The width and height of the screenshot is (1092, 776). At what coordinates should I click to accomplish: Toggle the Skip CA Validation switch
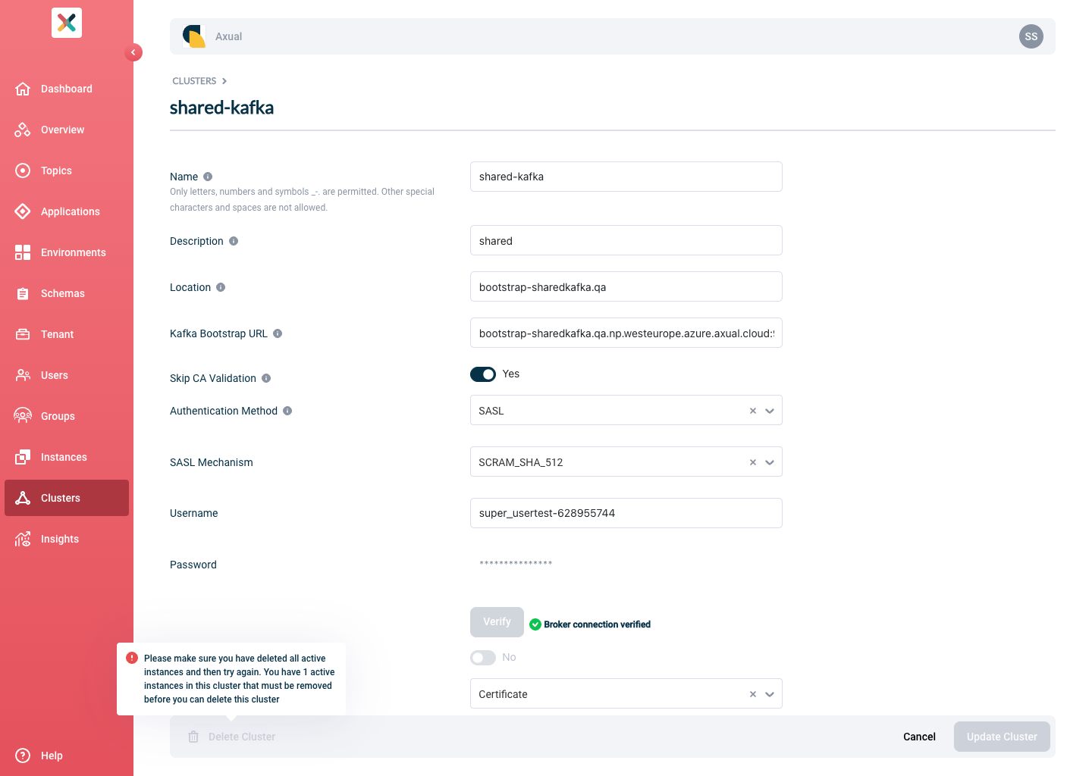click(x=483, y=374)
